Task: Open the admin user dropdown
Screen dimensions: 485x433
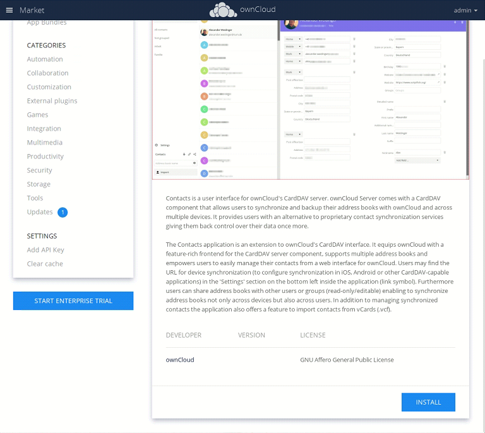Action: point(465,11)
